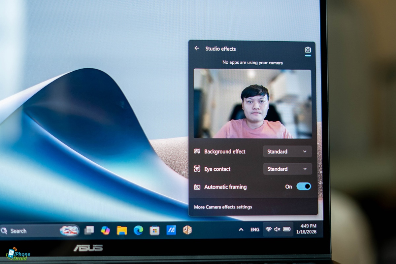The image size is (396, 264).
Task: Click the camera preview thumbnail
Action: [x=252, y=104]
